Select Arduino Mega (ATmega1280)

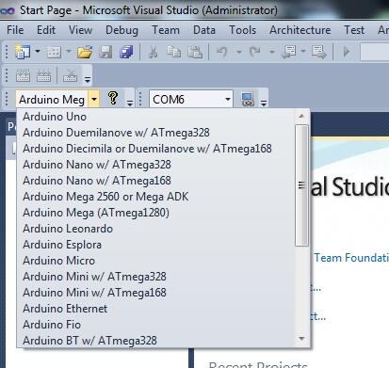155,213
